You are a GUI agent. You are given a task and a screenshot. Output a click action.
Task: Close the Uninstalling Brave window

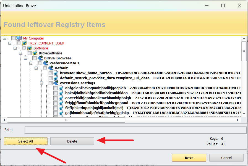239,6
